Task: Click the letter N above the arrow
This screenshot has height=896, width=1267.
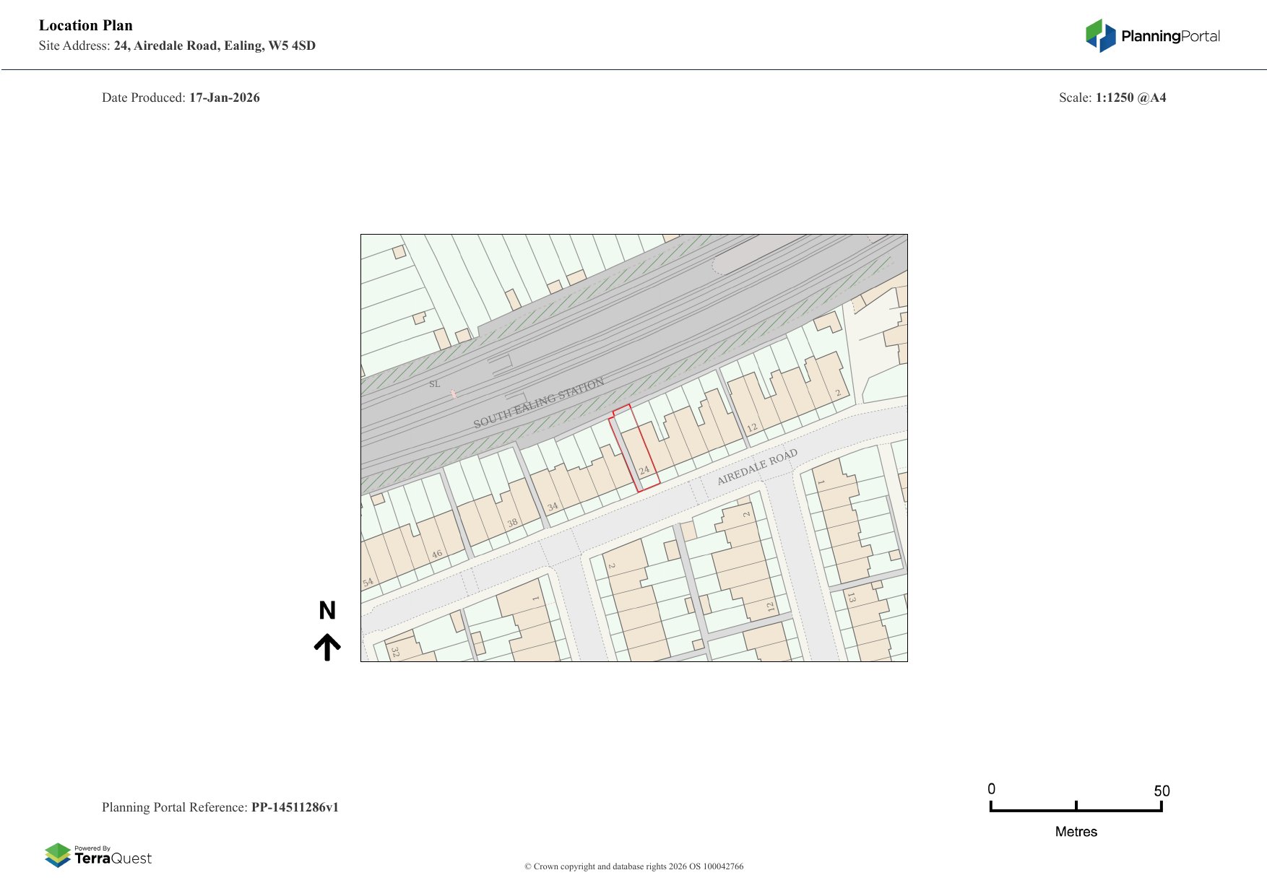Action: click(327, 611)
